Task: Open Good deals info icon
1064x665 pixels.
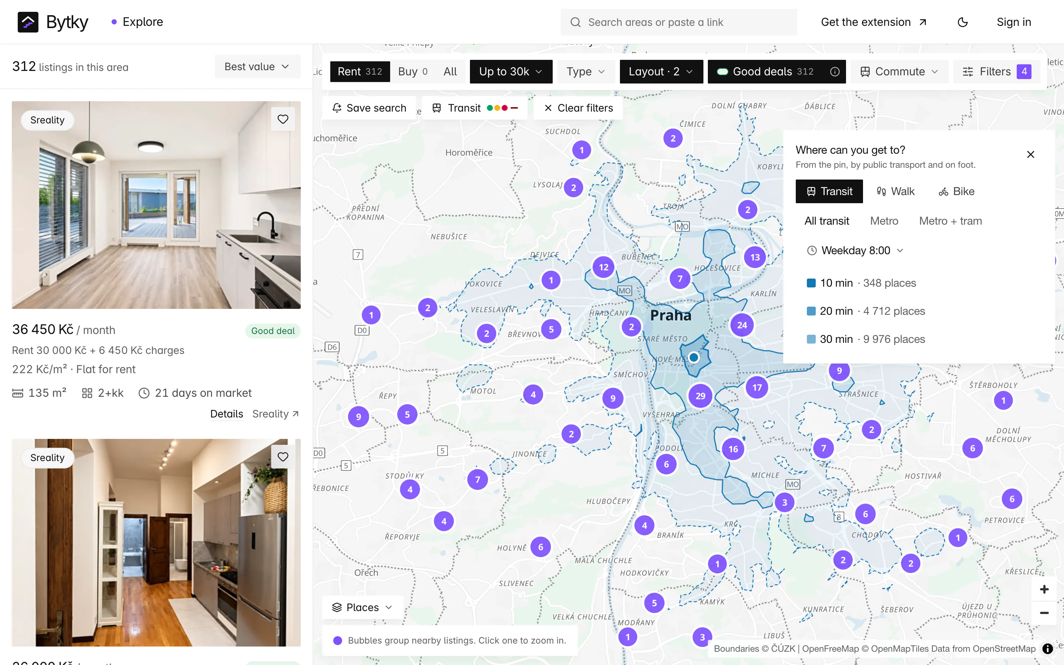Action: [x=835, y=72]
